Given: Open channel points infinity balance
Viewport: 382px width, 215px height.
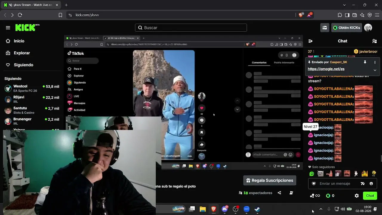Looking at the screenshot, I should point(315,196).
